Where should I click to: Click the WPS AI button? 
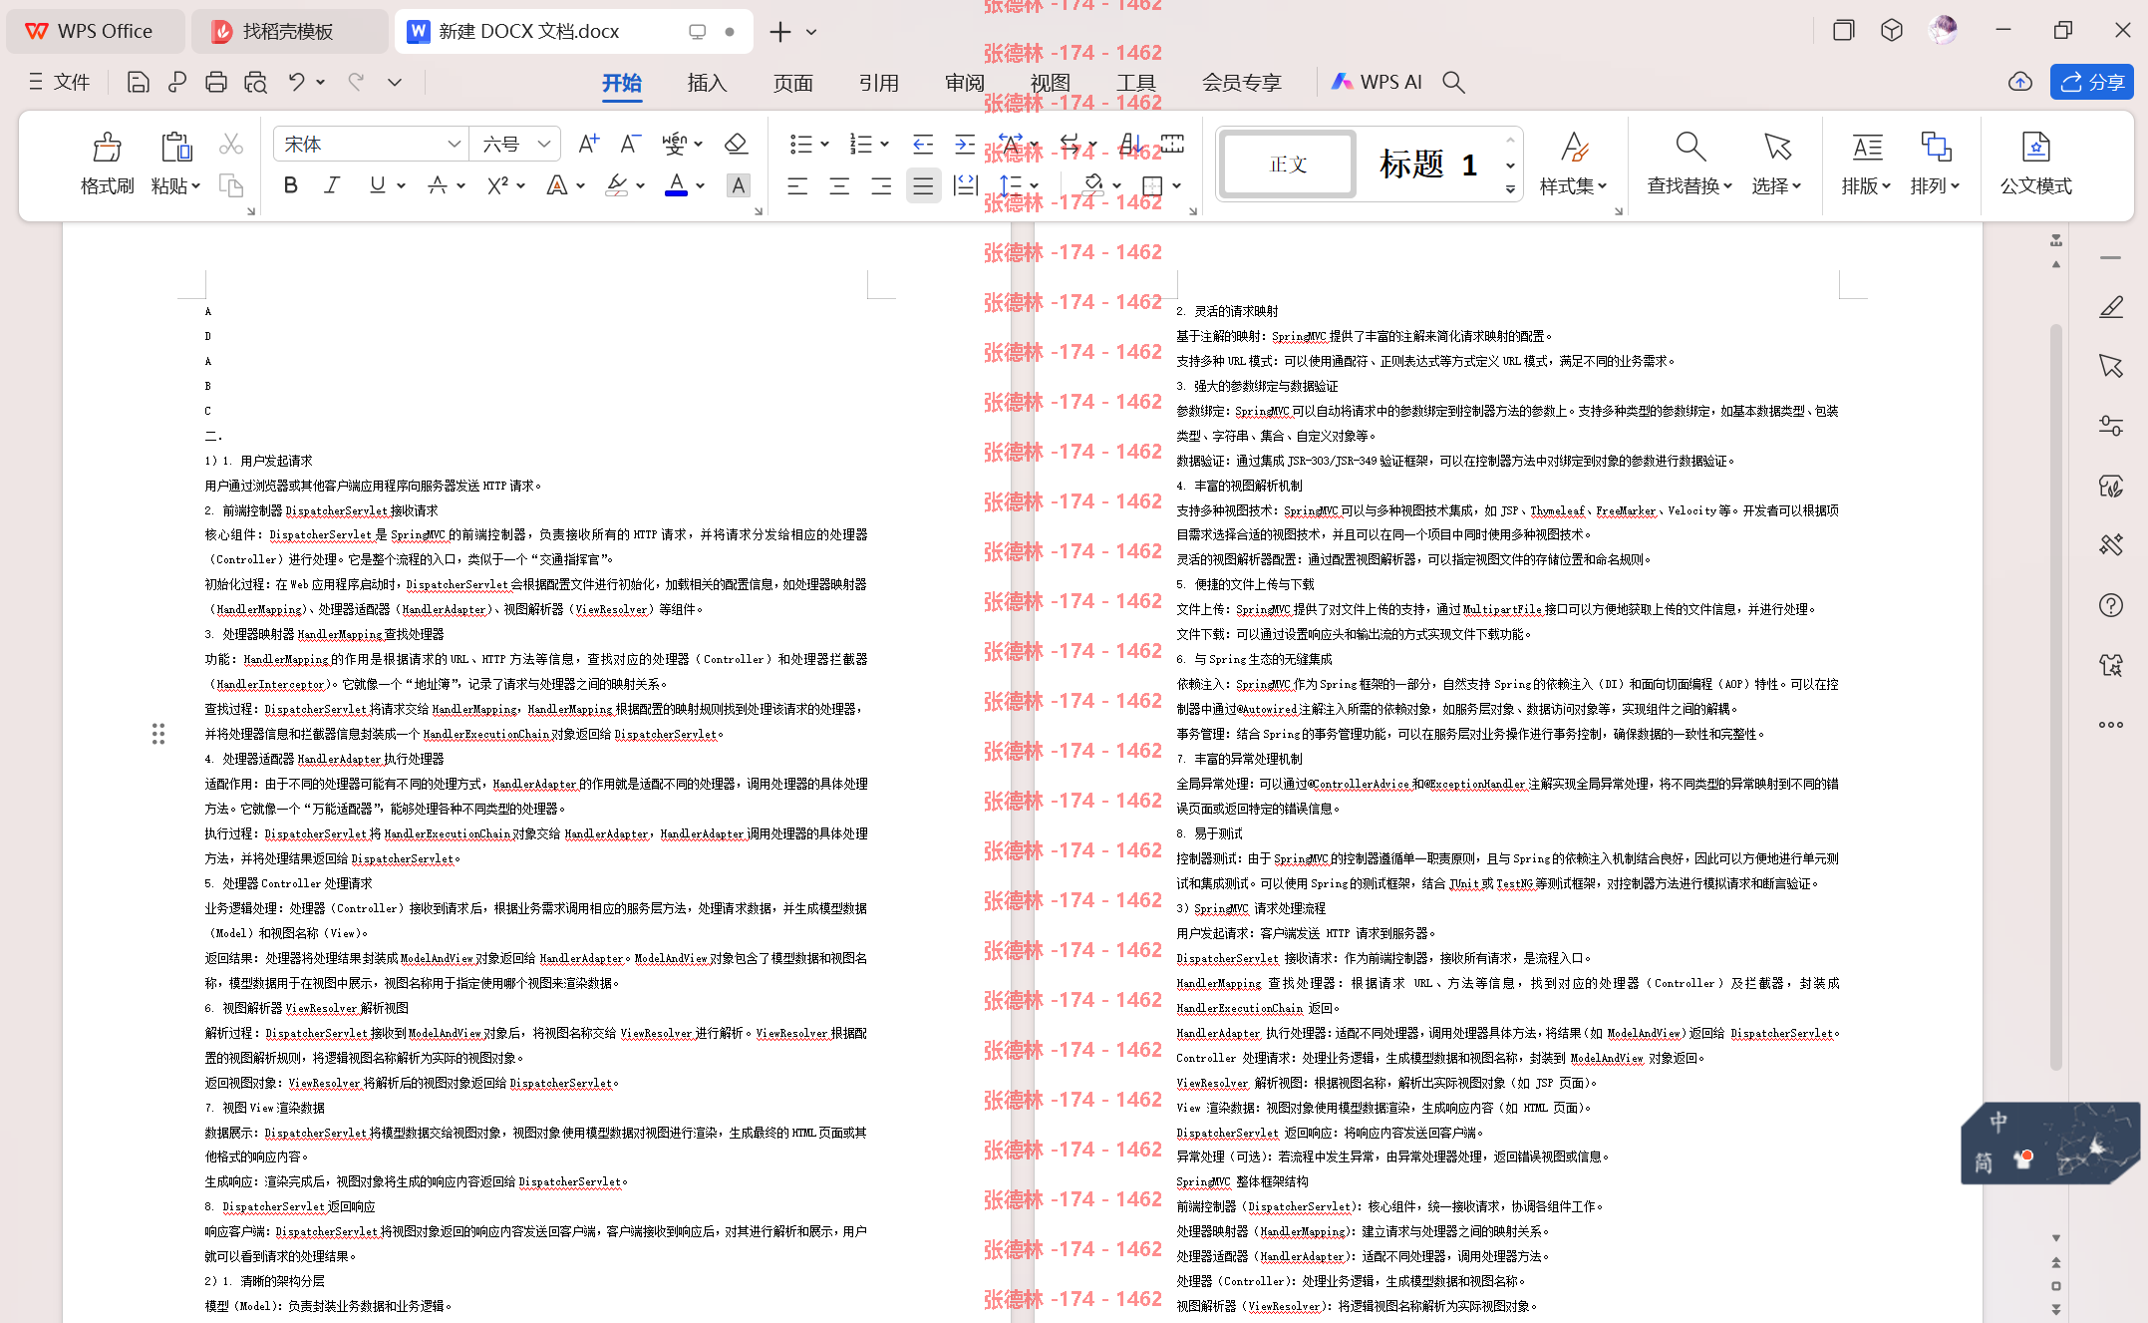[x=1377, y=82]
